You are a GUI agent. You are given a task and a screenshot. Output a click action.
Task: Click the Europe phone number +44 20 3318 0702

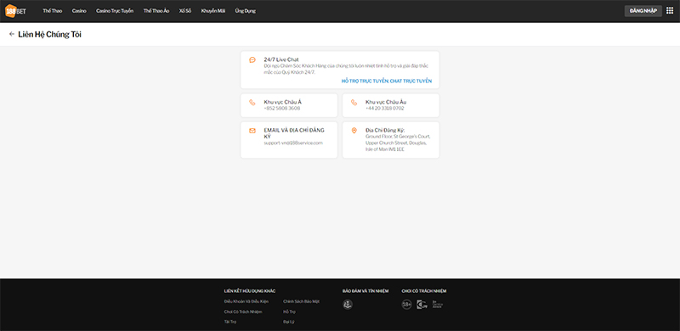[385, 109]
